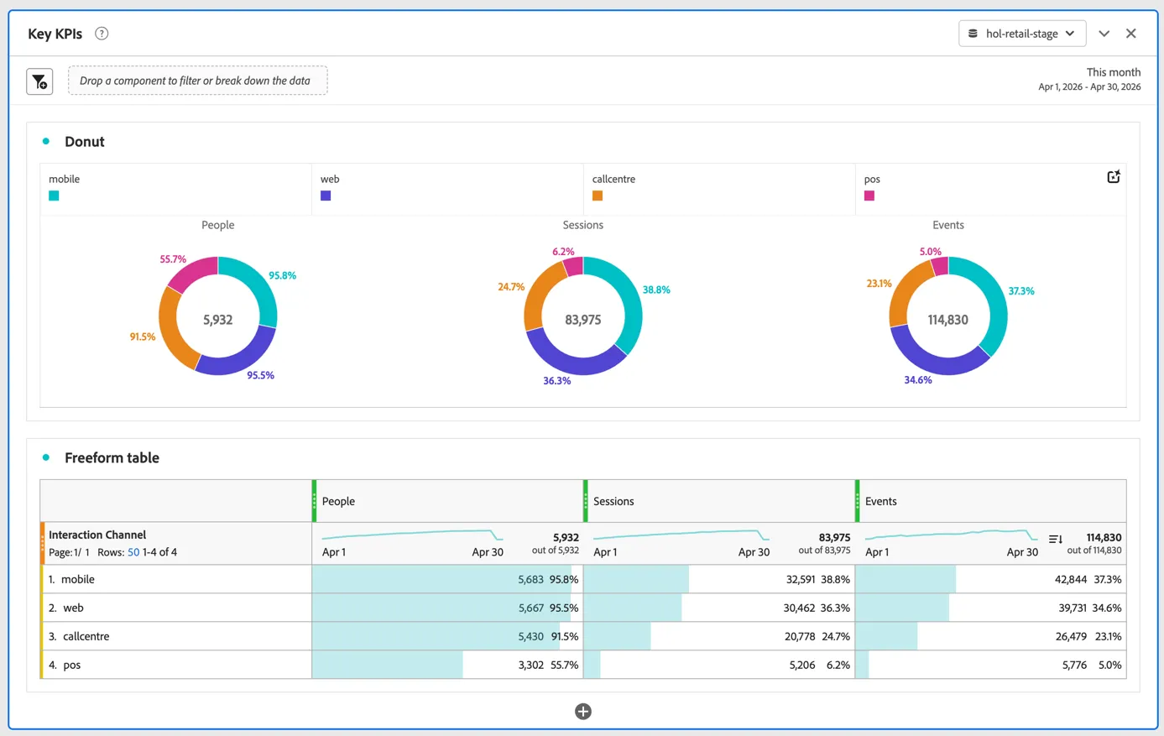
Task: Select the pos row in table
Action: tap(583, 665)
